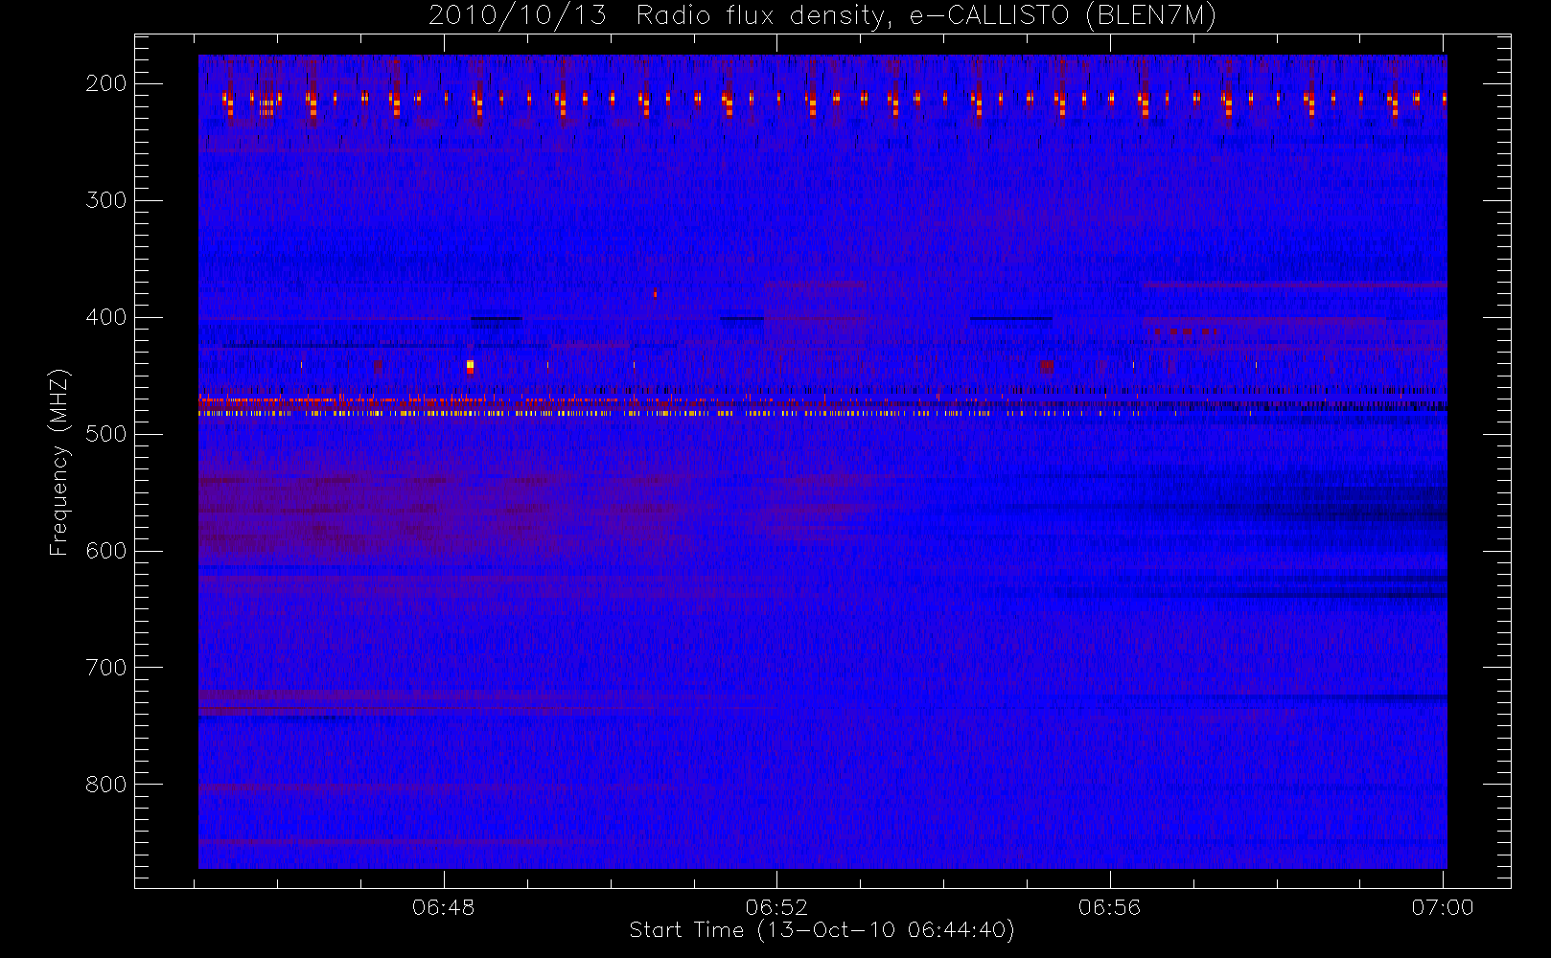
Task: Click the 200 frequency tick label
Action: click(105, 83)
